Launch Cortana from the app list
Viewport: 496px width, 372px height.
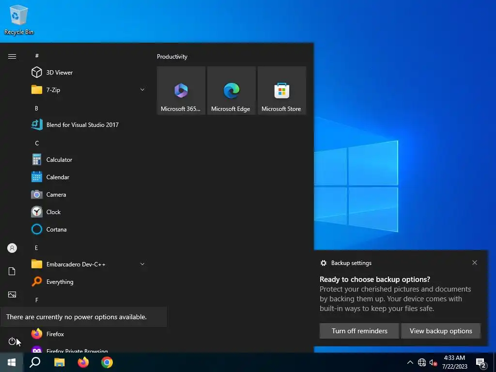(x=89, y=229)
